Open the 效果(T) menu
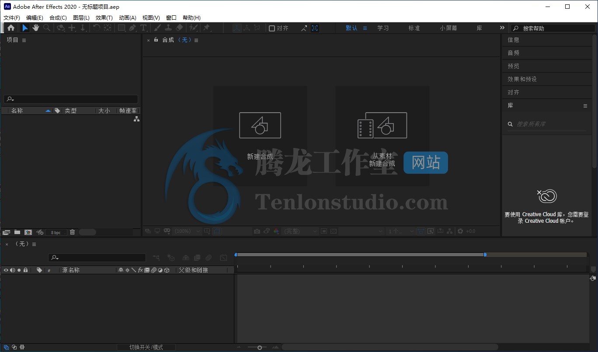The width and height of the screenshot is (598, 352). pos(104,18)
